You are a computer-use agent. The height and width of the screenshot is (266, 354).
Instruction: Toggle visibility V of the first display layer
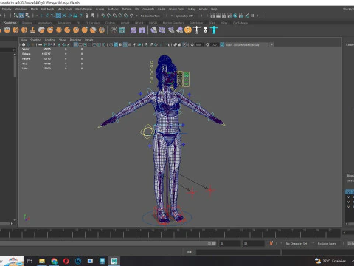[348, 197]
